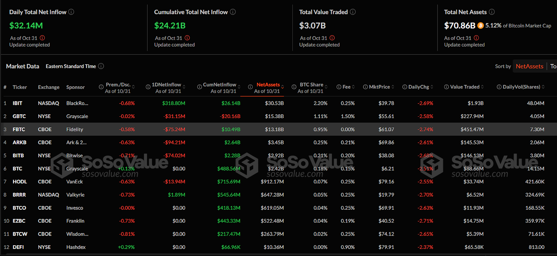Open the BITB ticker row
This screenshot has width=557, height=256.
click(x=18, y=156)
